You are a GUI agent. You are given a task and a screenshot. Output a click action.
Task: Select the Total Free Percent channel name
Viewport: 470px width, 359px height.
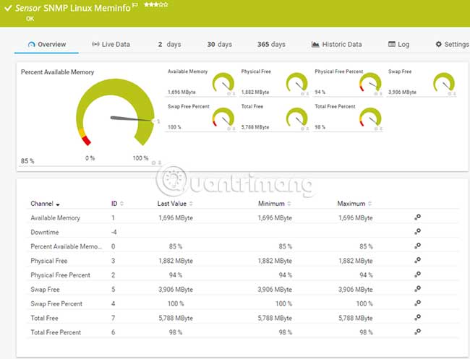point(56,332)
